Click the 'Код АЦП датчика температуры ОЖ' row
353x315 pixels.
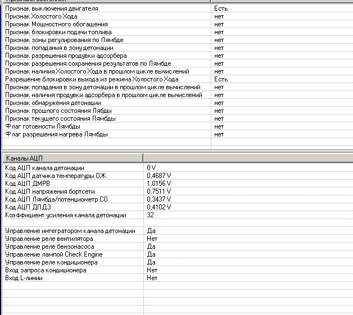55,176
